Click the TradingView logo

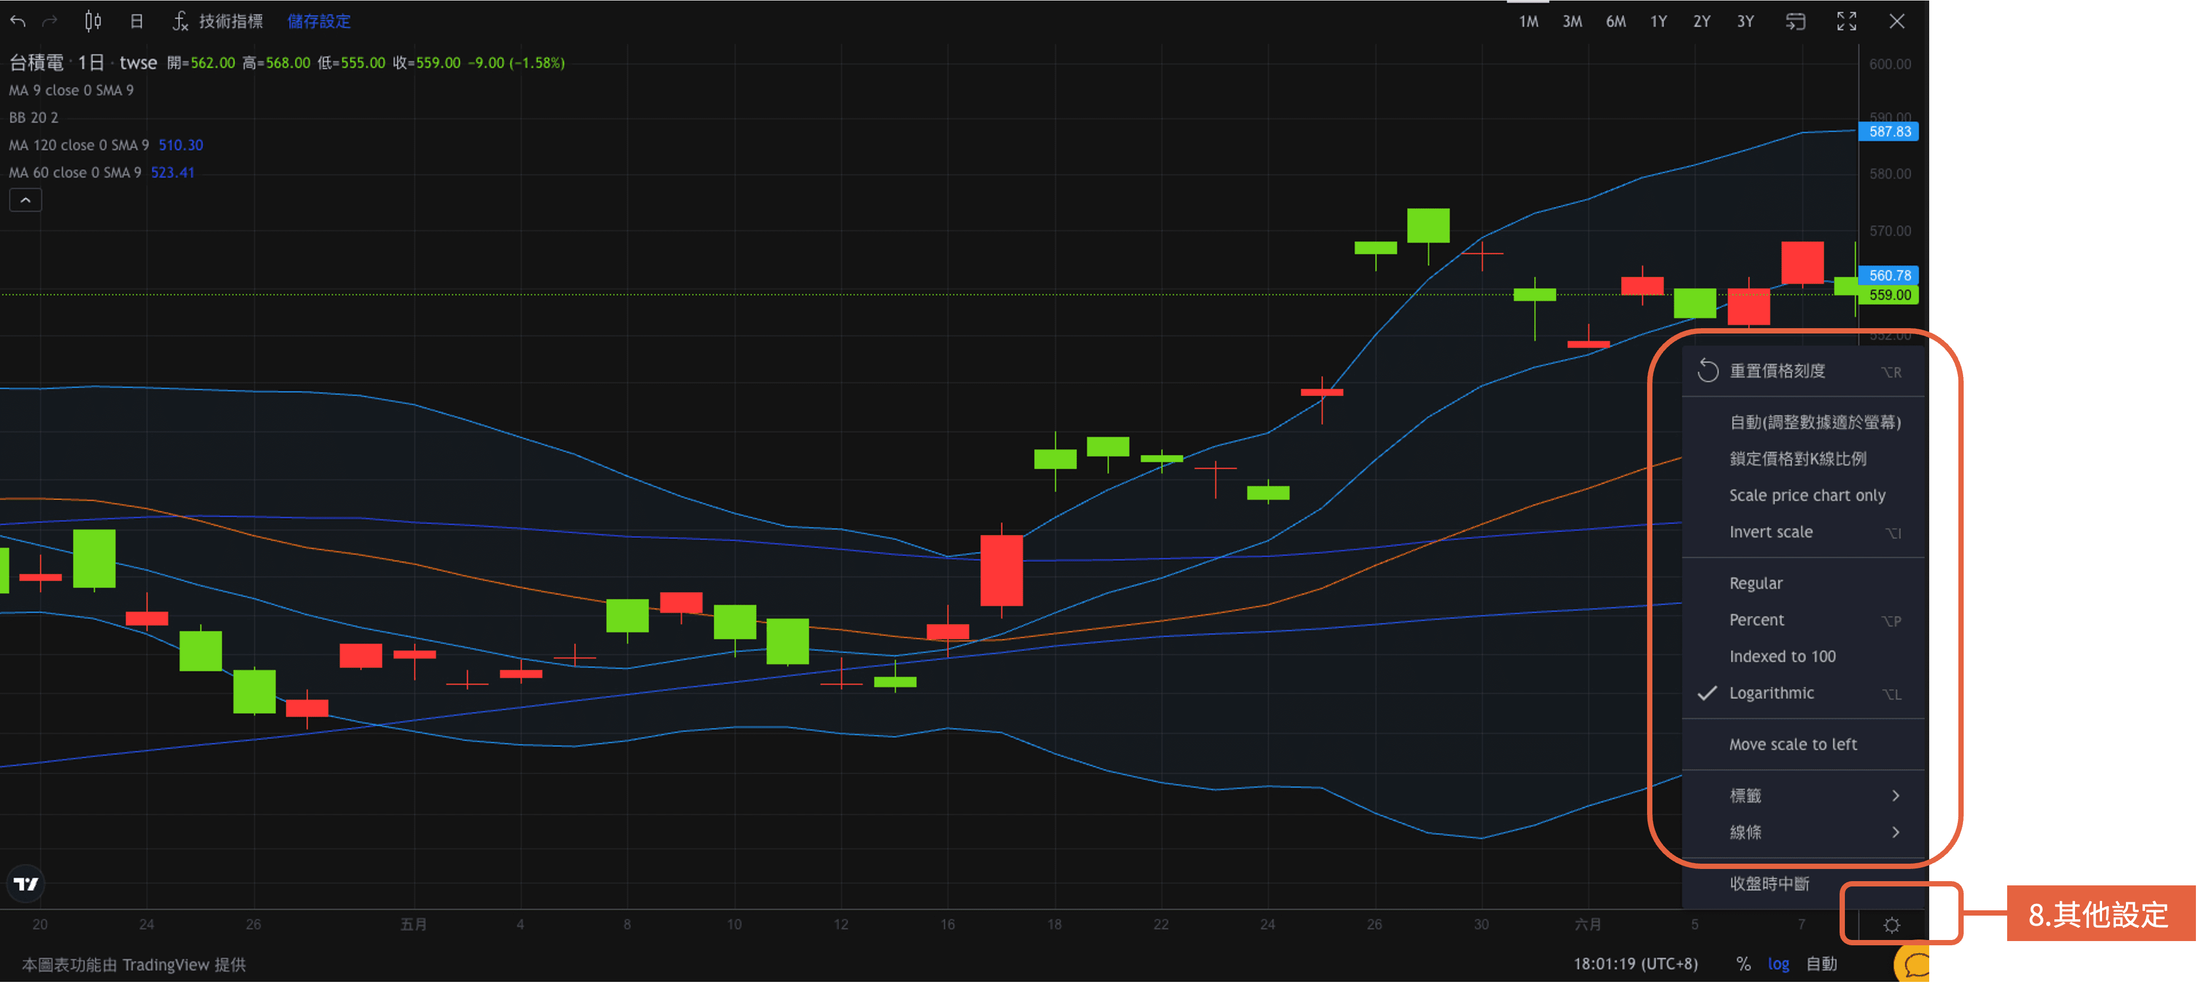[x=25, y=884]
